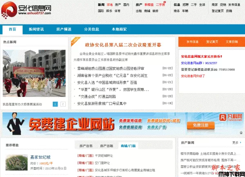The image size is (245, 177).
Task: Open the 亮家世纪城 property title link
Action: pos(40,157)
